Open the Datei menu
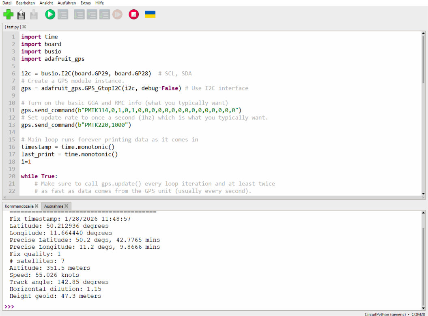The width and height of the screenshot is (428, 316). [x=7, y=3]
